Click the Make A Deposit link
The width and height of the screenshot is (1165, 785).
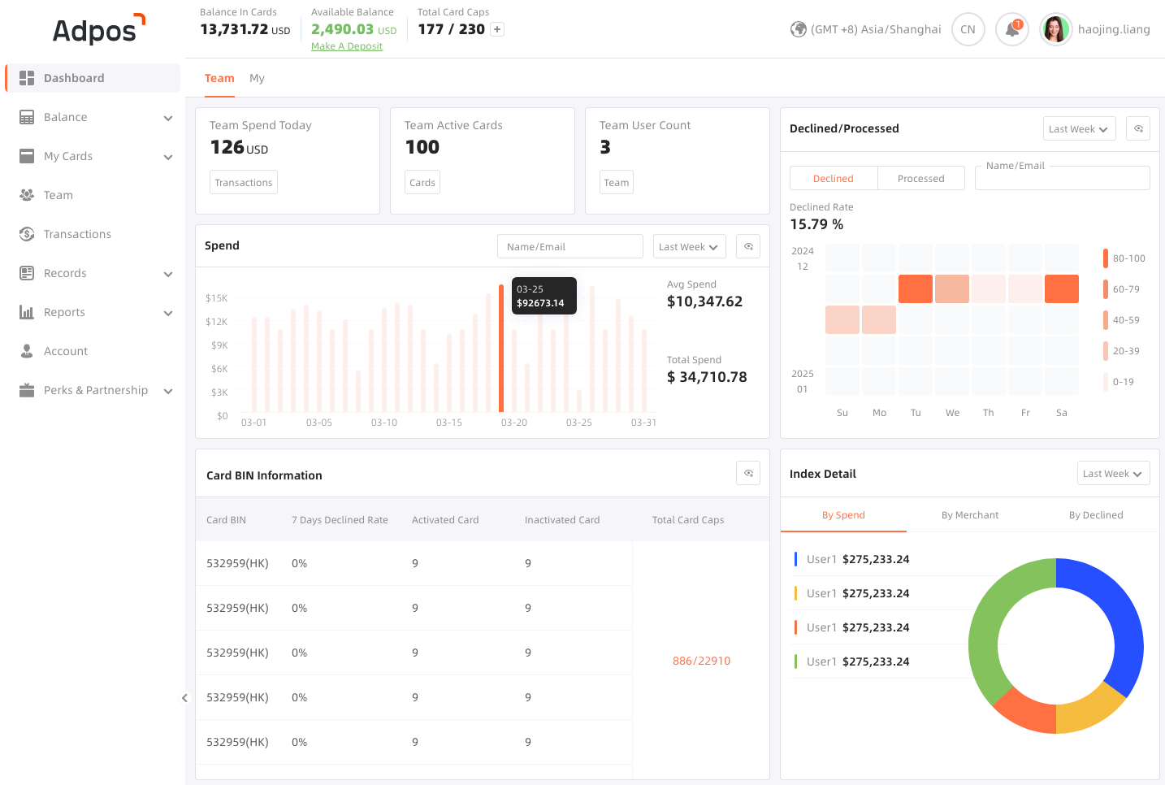click(347, 46)
